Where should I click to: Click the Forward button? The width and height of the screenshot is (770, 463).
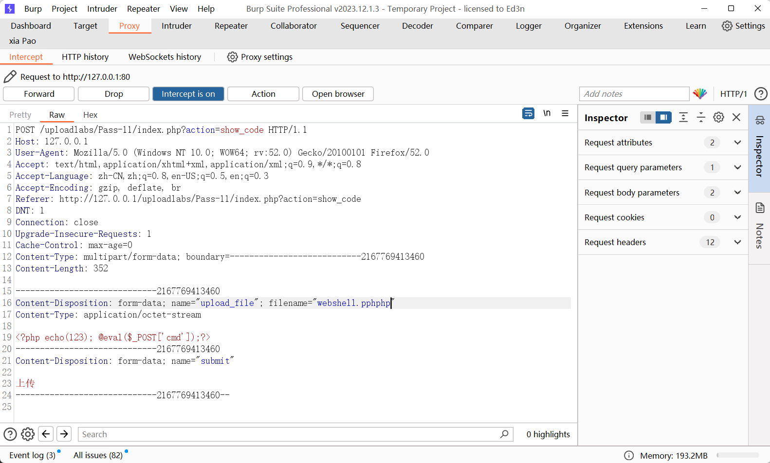pos(39,94)
